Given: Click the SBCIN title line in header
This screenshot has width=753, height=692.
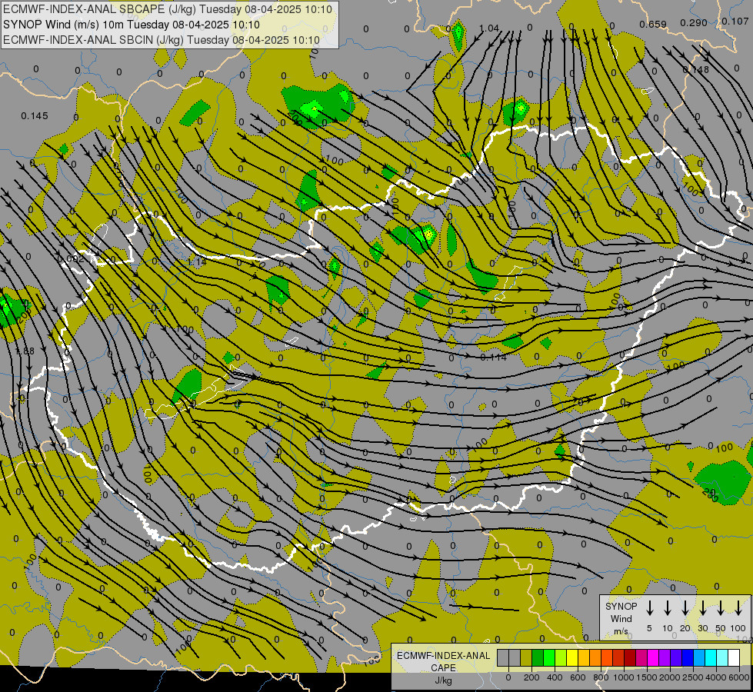Looking at the screenshot, I should tap(162, 40).
